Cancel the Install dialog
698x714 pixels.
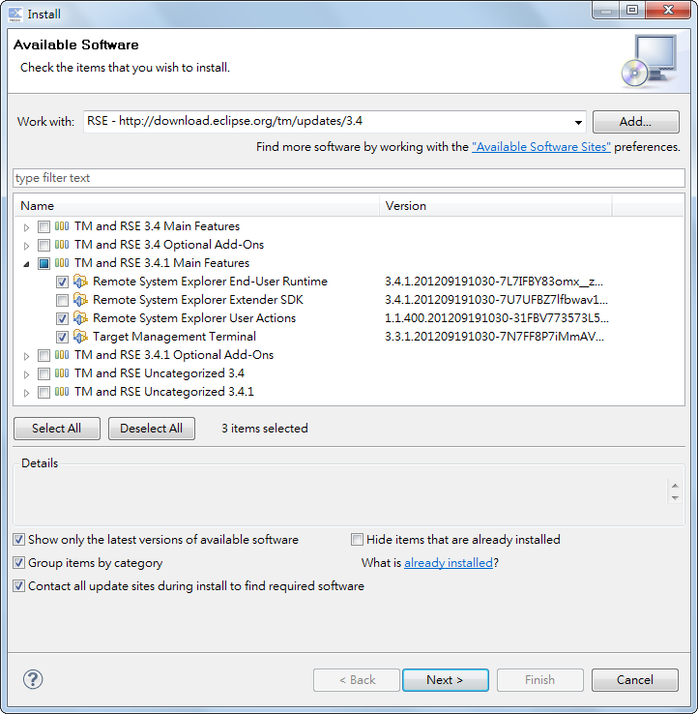click(635, 680)
